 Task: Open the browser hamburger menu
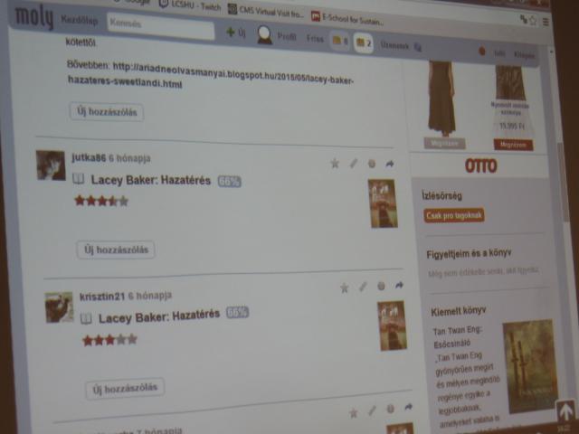pyautogui.click(x=546, y=22)
